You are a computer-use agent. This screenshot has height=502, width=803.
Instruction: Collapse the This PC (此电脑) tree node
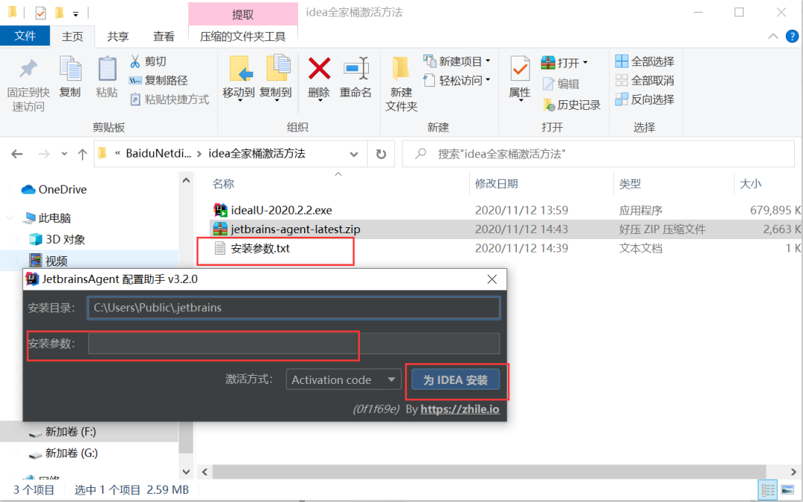10,218
